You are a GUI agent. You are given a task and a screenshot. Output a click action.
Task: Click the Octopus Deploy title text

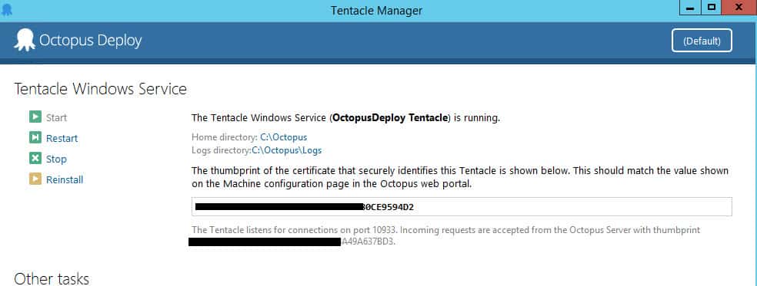click(90, 41)
